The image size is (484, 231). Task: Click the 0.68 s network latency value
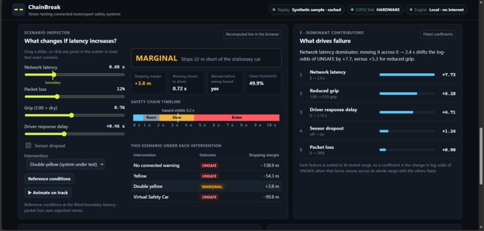coord(117,67)
